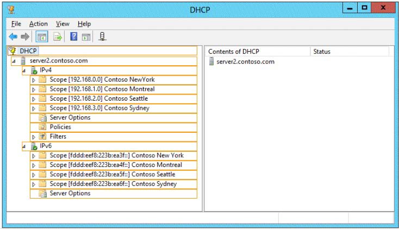Select DHCP root label in tree

pyautogui.click(x=28, y=51)
